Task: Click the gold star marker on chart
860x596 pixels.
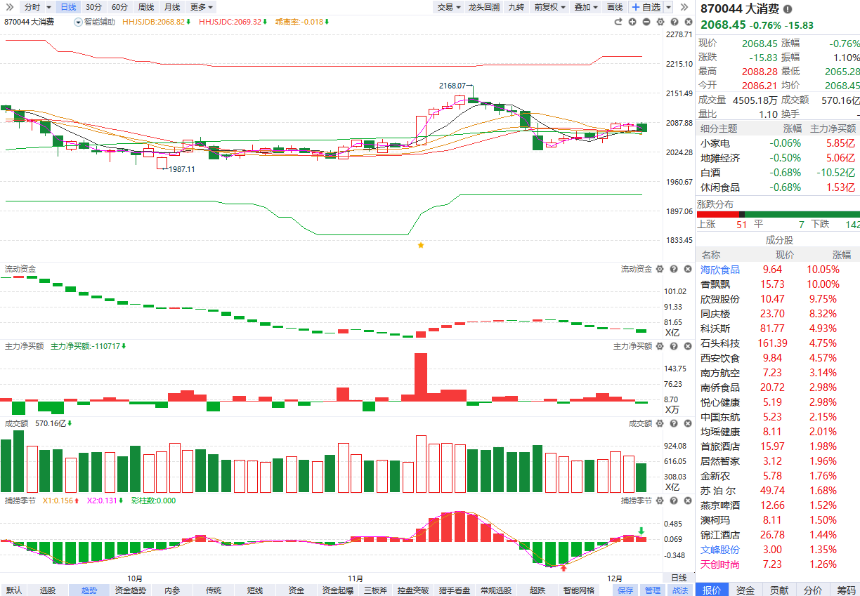Action: (421, 245)
